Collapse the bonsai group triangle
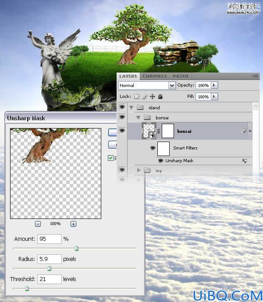The height and width of the screenshot is (302, 263). click(138, 117)
